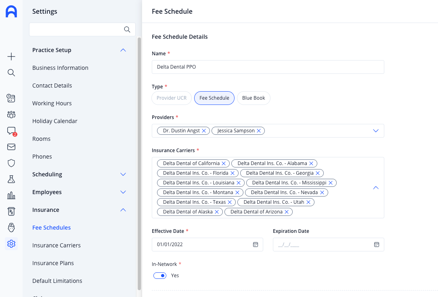
Task: Click the Name input field
Action: pyautogui.click(x=268, y=67)
